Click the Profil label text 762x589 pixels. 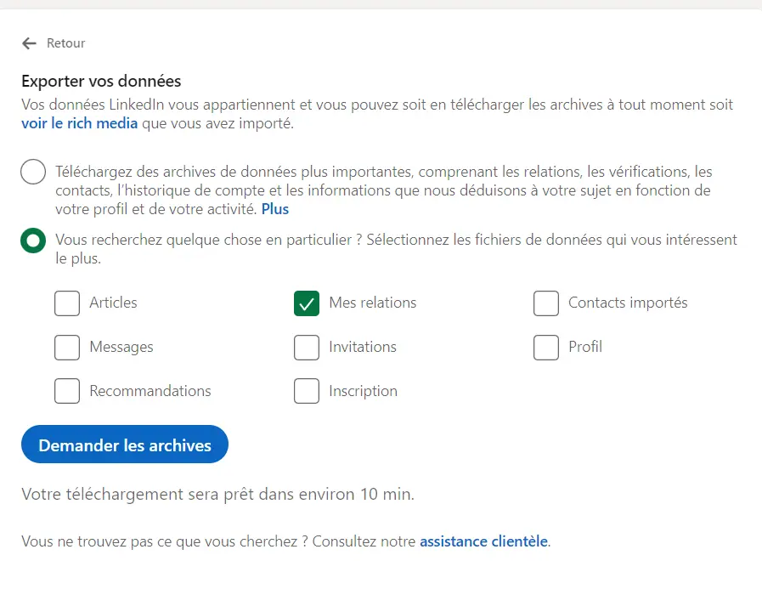[588, 347]
